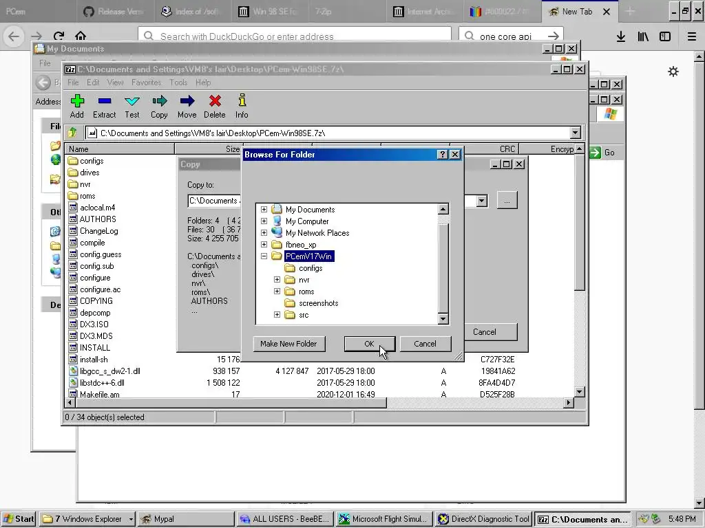Image resolution: width=705 pixels, height=528 pixels.
Task: Click the DuckDuckGo address bar
Action: point(295,36)
